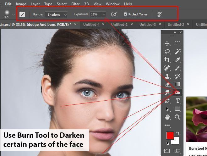Select the Horizontal Type tool

coord(177,101)
